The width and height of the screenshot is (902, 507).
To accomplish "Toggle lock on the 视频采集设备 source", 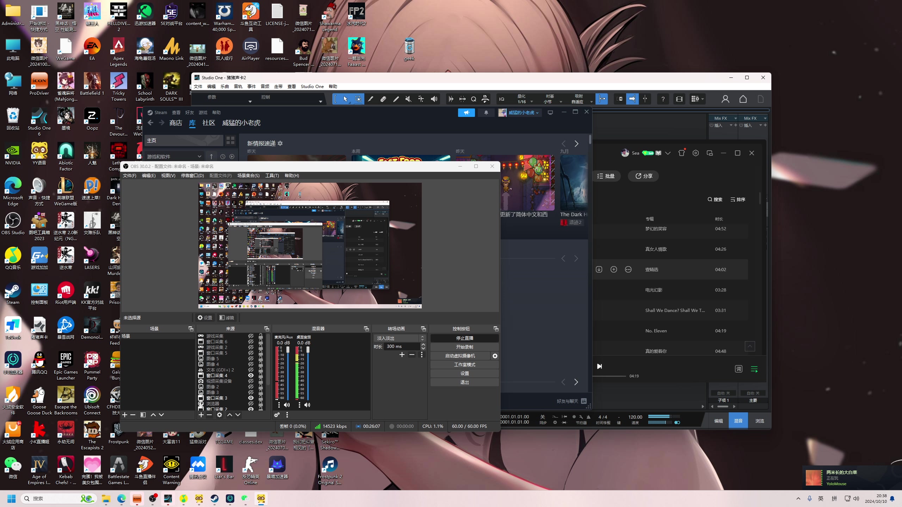I will (261, 381).
